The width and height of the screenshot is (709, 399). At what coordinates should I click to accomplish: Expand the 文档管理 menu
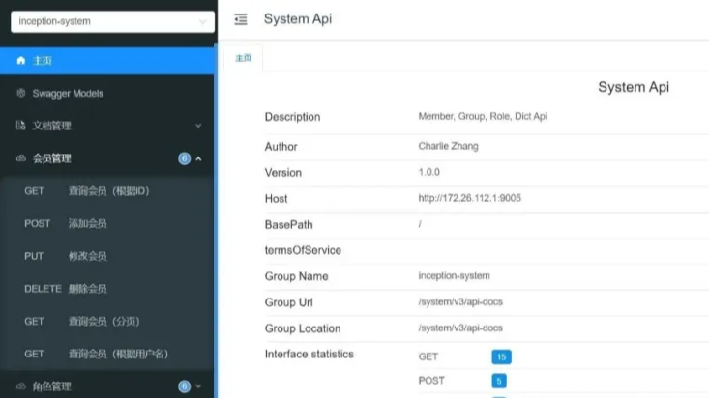[x=106, y=126]
